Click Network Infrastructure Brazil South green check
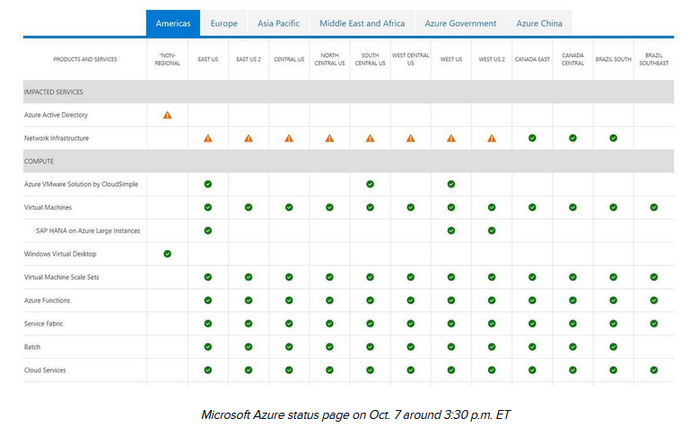Screen dimensions: 690x436 pyautogui.click(x=614, y=138)
